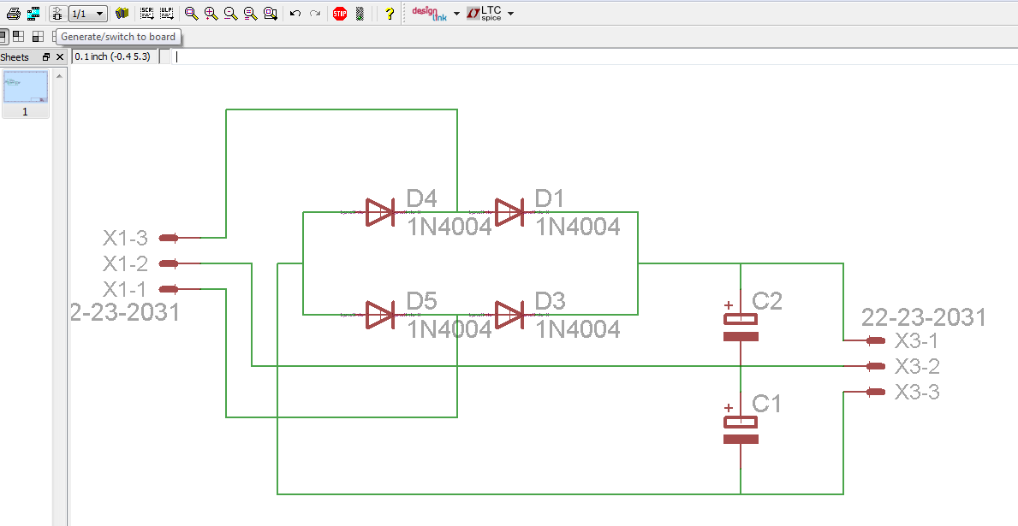This screenshot has height=526, width=1018.
Task: Click the Redo arrow
Action: click(x=313, y=13)
